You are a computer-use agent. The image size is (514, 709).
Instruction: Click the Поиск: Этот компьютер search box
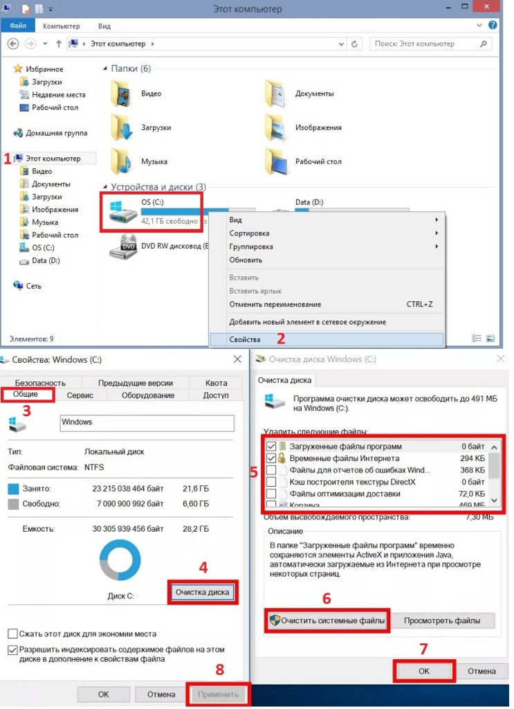[x=430, y=44]
